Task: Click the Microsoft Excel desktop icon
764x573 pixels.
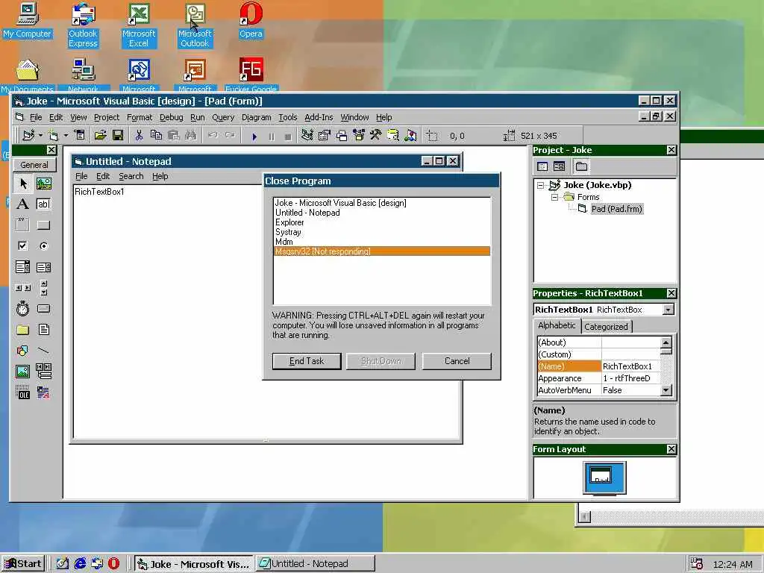Action: (139, 25)
